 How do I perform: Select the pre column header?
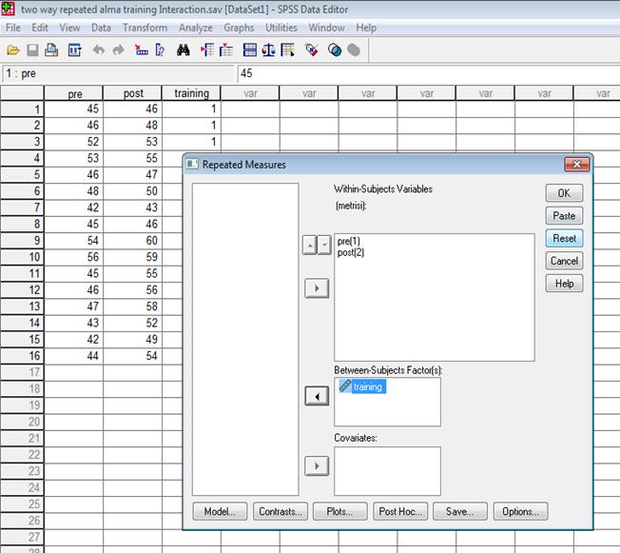pyautogui.click(x=73, y=93)
